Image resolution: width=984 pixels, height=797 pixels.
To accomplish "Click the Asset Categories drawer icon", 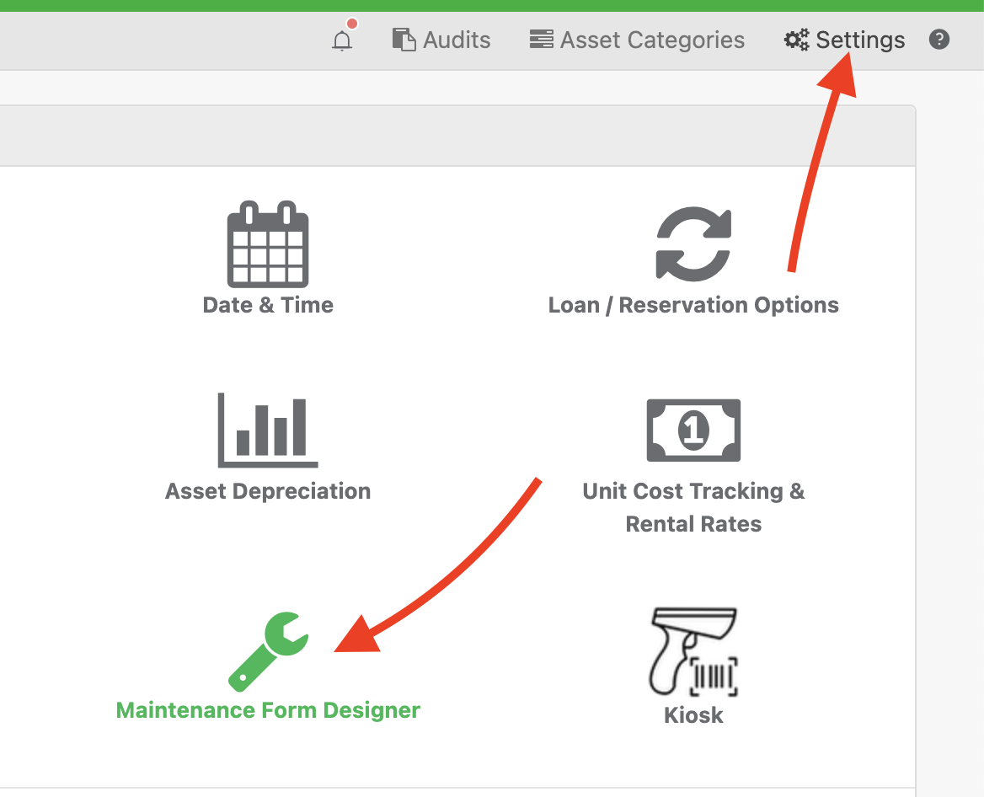I will click(541, 40).
